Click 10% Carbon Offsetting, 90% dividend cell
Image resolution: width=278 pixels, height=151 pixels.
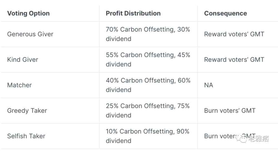148,136
